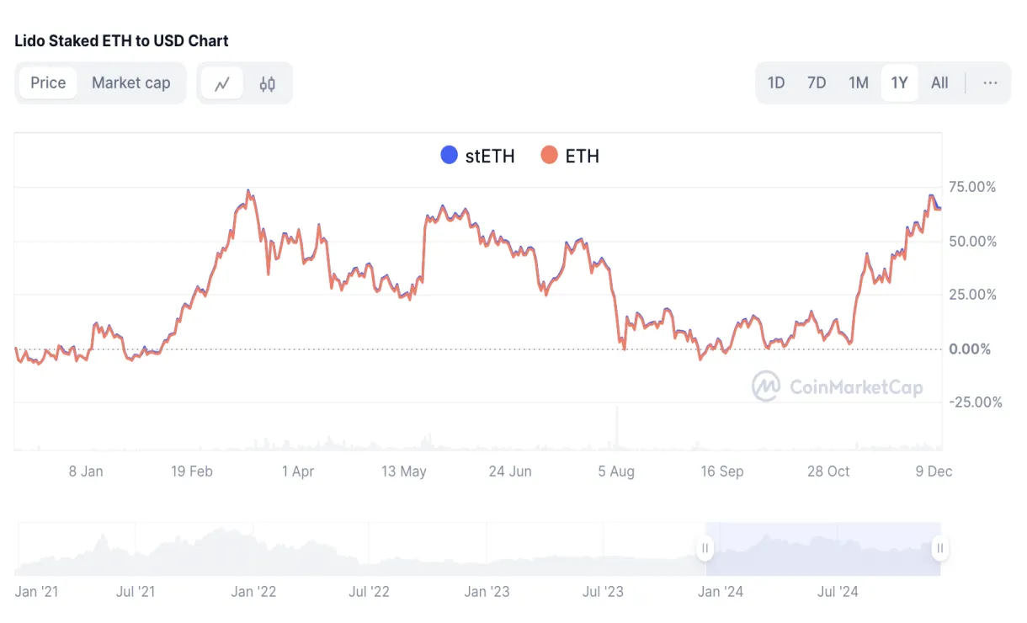Switch to candlestick chart view
The image size is (1027, 623).
point(267,83)
